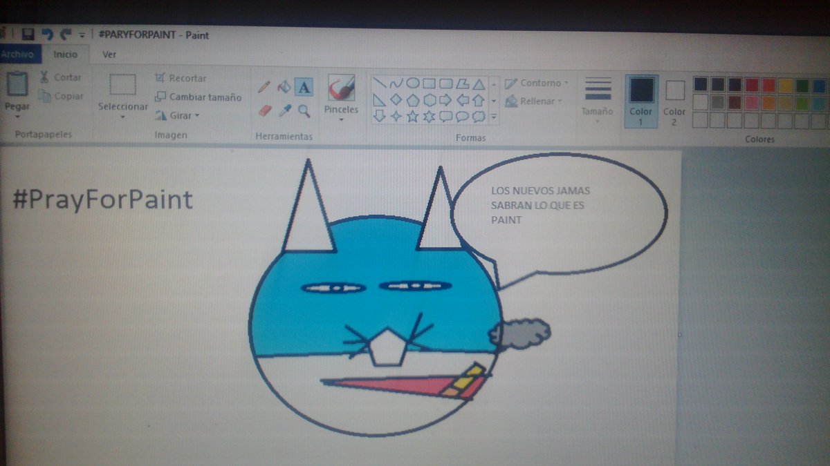Select the Color 2 box

click(674, 102)
